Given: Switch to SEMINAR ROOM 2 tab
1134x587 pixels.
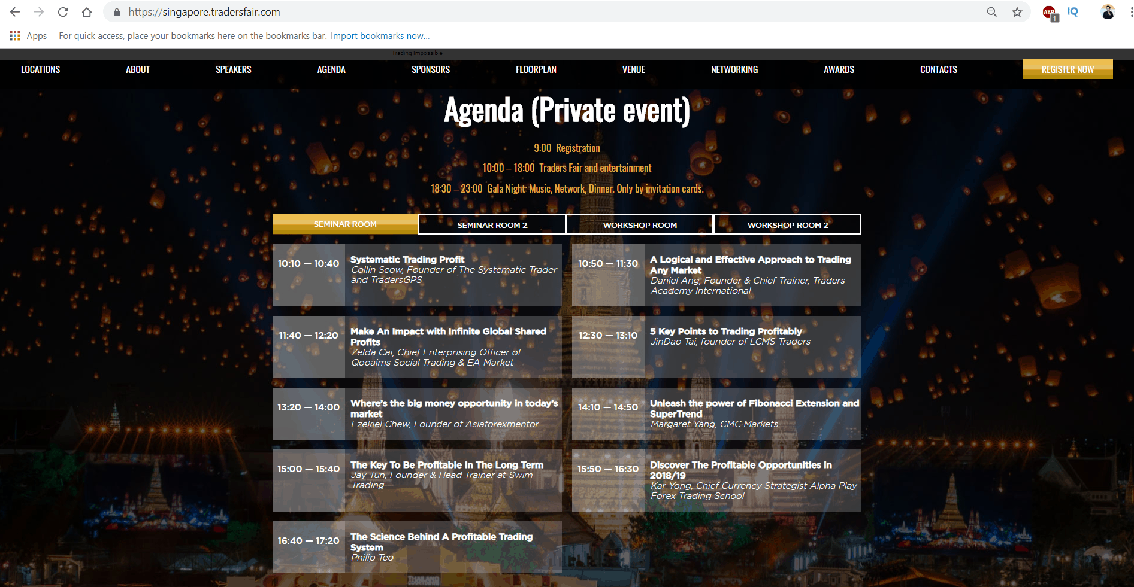Looking at the screenshot, I should pyautogui.click(x=492, y=225).
